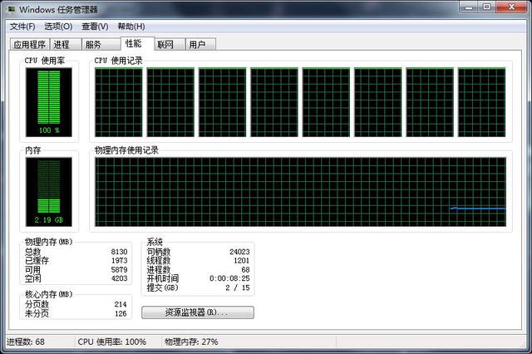Click the 物理内存使用记录 graph
Screen dimensions: 532x354
[x=300, y=192]
